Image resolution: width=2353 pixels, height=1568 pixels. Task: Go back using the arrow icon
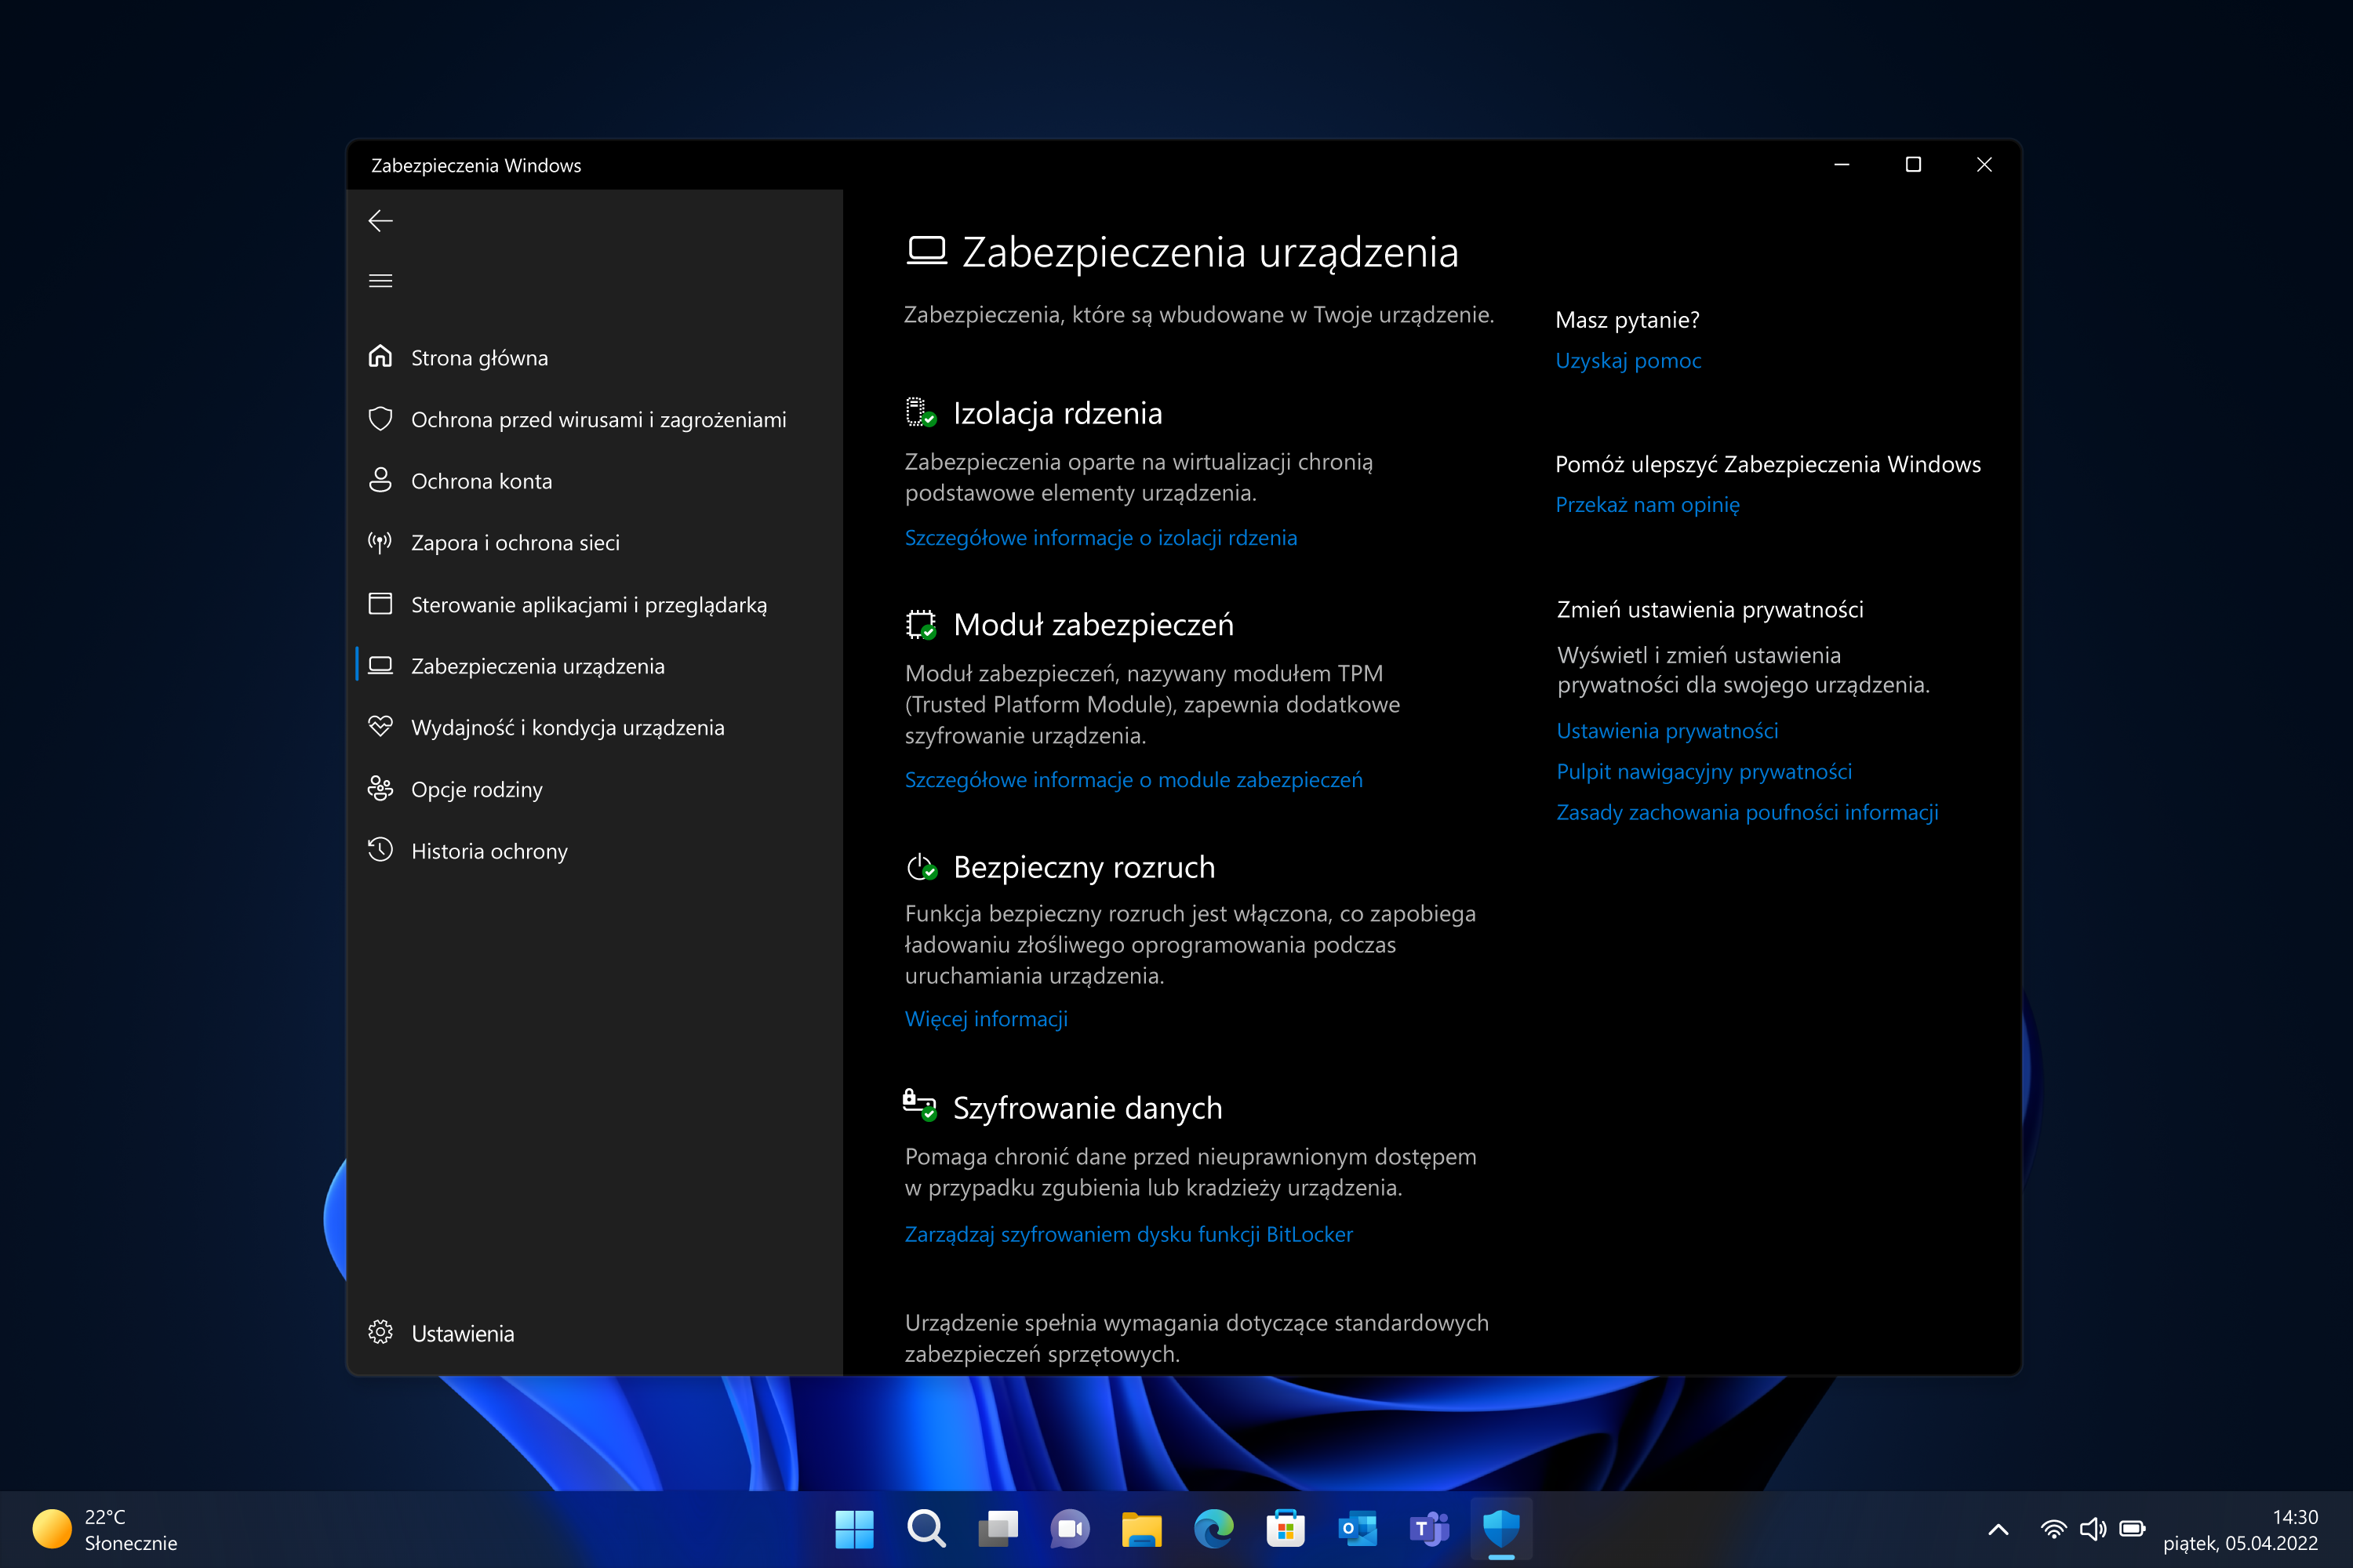(380, 221)
